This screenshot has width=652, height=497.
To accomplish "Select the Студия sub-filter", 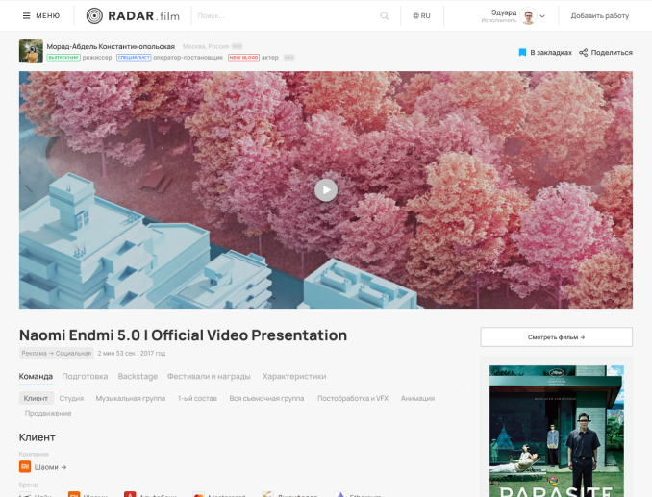I will pyautogui.click(x=71, y=398).
